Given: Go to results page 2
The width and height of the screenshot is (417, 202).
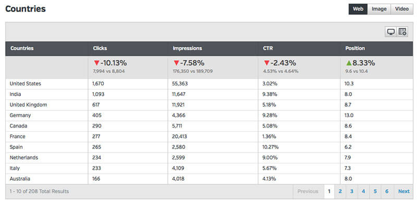Looking at the screenshot, I should (x=340, y=192).
